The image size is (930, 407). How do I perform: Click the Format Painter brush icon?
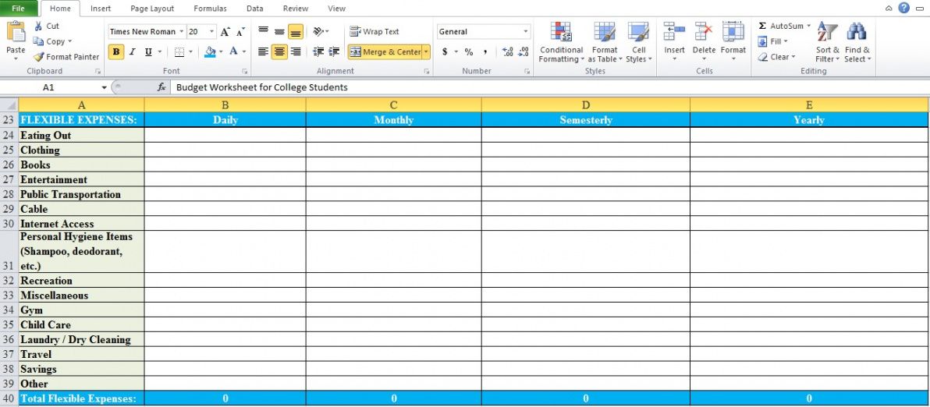[38, 57]
